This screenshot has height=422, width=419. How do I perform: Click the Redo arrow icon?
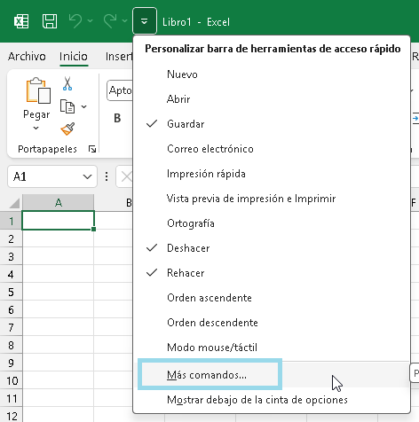point(110,21)
